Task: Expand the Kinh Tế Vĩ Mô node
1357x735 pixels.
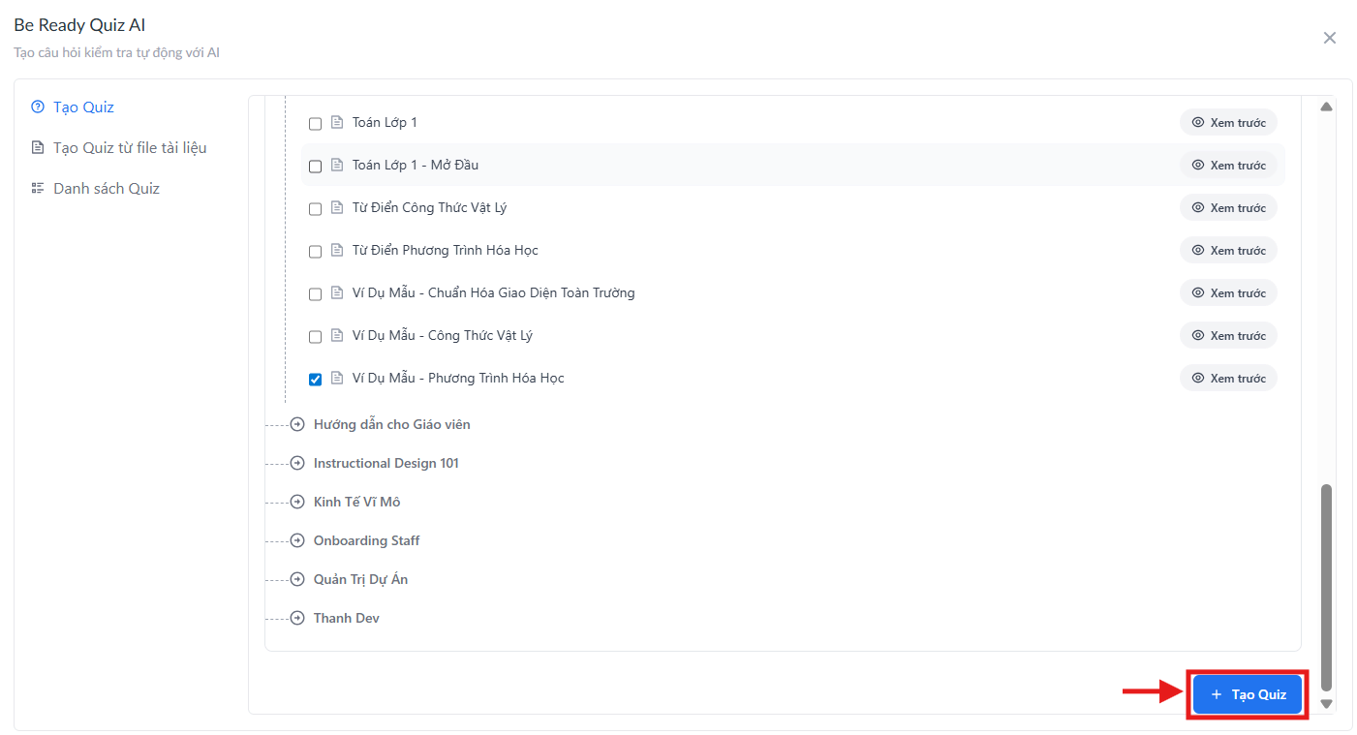Action: click(297, 502)
